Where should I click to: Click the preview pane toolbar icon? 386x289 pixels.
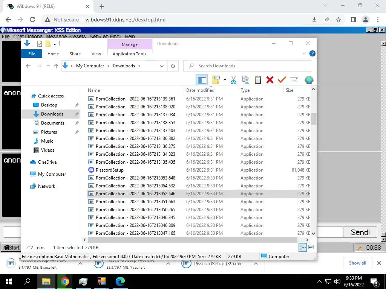click(202, 80)
